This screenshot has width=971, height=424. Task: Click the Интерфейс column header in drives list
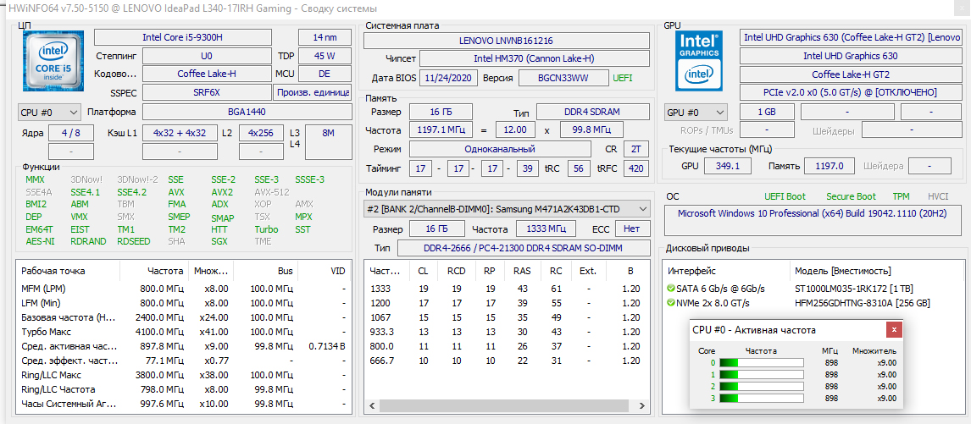pos(691,271)
